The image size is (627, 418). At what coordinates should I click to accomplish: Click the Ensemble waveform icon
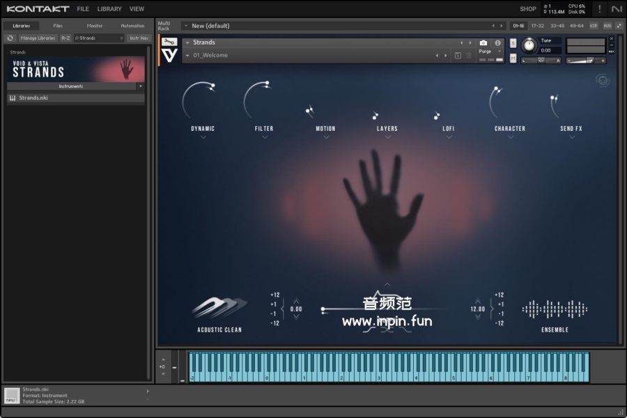tap(555, 309)
